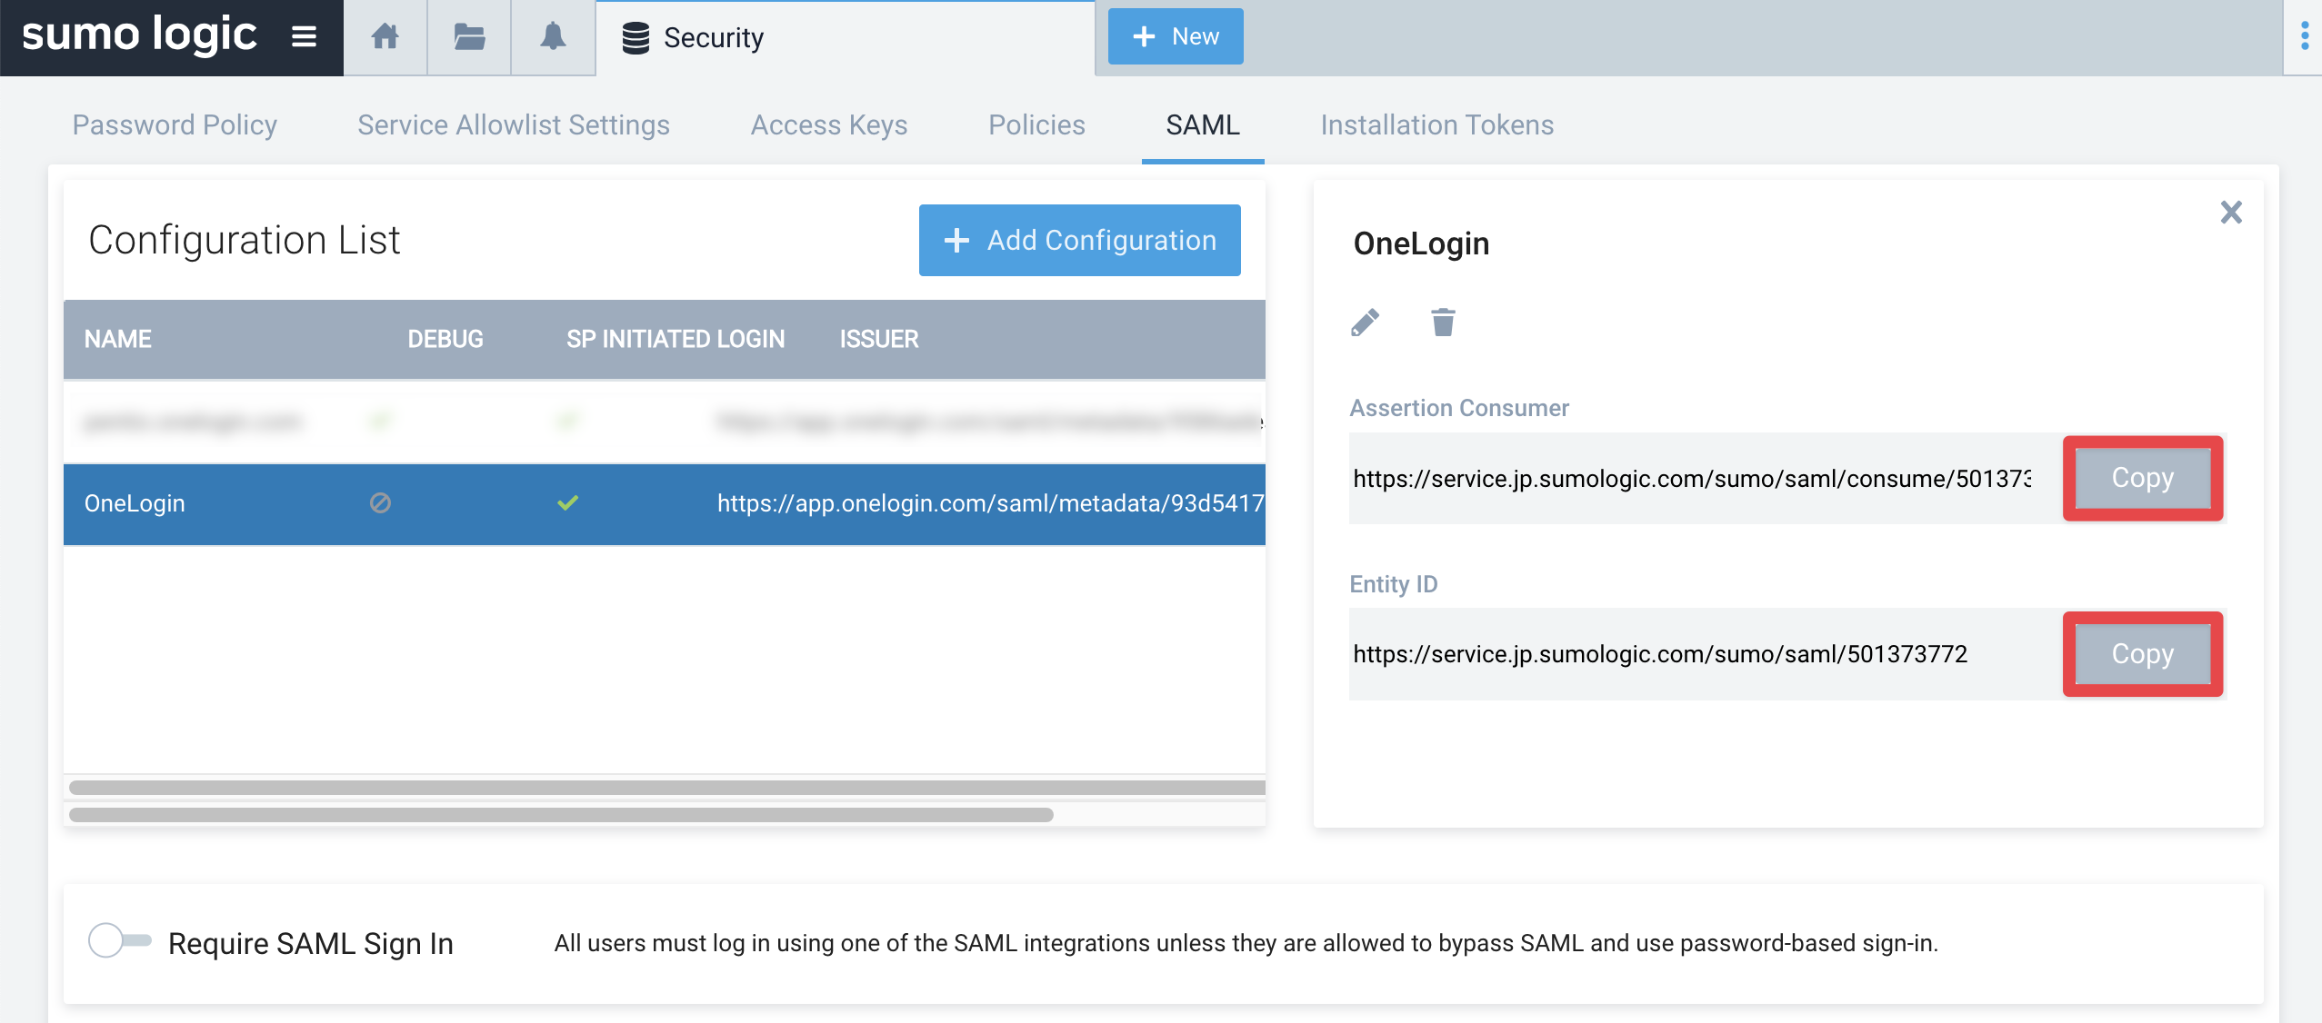Select the blurred first configuration row
The image size is (2322, 1023).
(x=665, y=422)
